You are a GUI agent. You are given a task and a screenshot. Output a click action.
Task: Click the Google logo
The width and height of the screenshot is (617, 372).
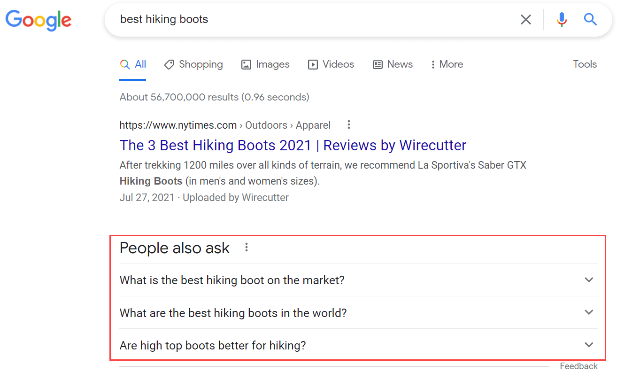point(38,20)
